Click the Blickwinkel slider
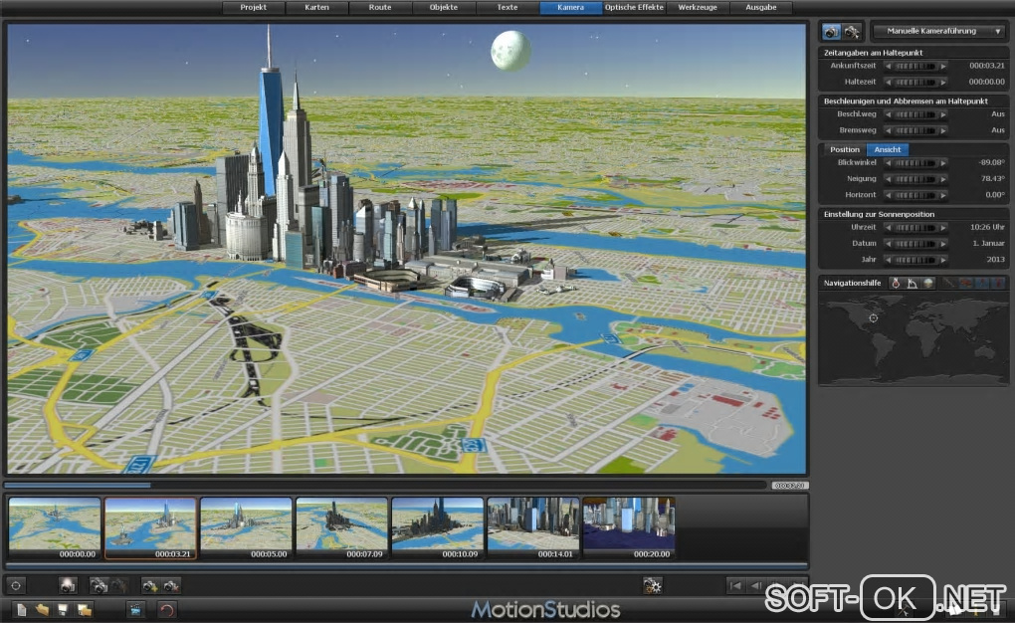Image resolution: width=1015 pixels, height=623 pixels. tap(915, 163)
